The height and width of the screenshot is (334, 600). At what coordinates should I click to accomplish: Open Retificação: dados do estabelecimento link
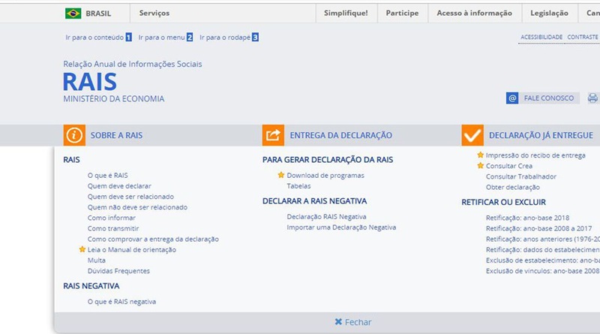tap(542, 250)
